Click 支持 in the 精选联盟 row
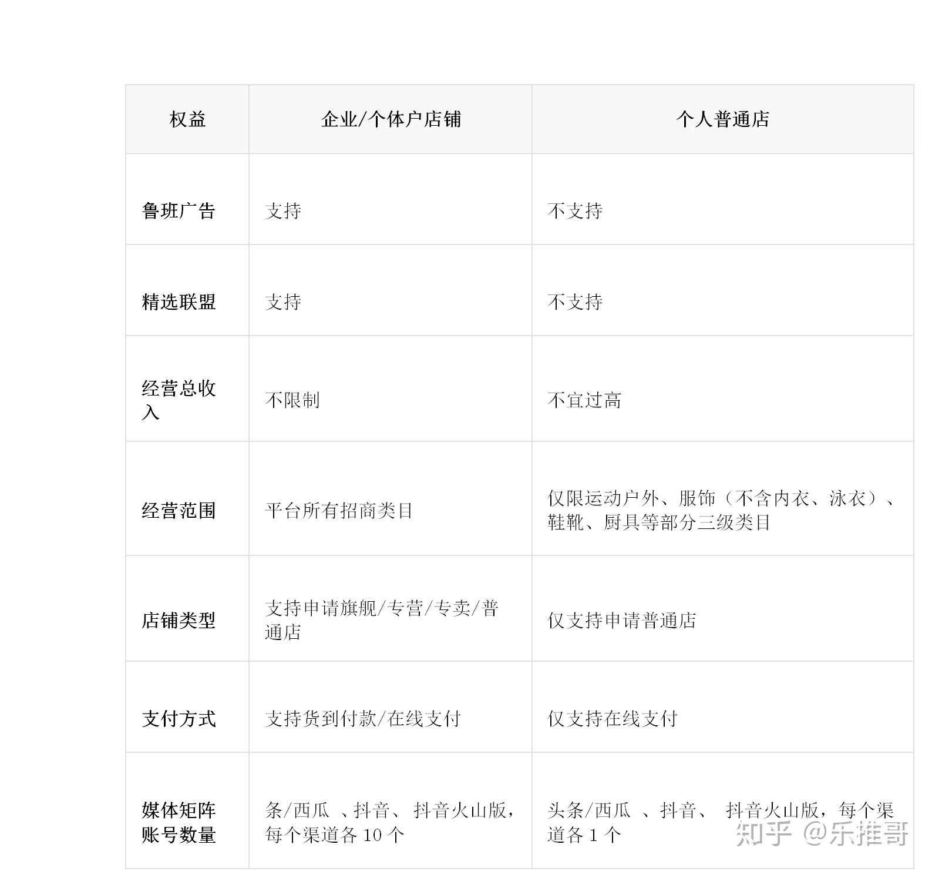This screenshot has height=871, width=932. tap(283, 302)
